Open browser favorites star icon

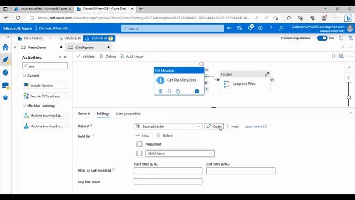point(289,18)
